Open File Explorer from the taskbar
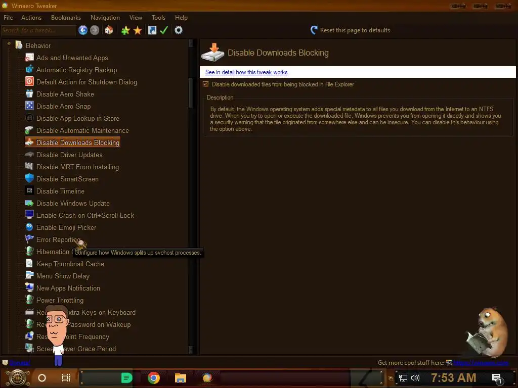This screenshot has width=518, height=388. coord(181,378)
